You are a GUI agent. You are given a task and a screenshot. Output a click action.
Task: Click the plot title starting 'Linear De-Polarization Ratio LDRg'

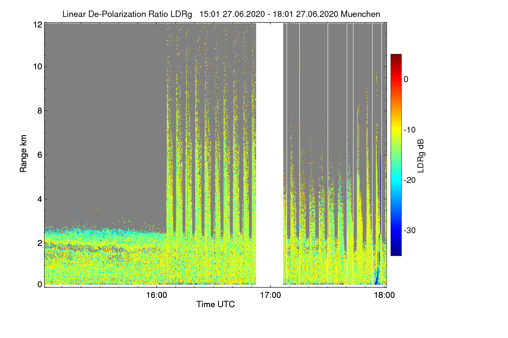[221, 14]
